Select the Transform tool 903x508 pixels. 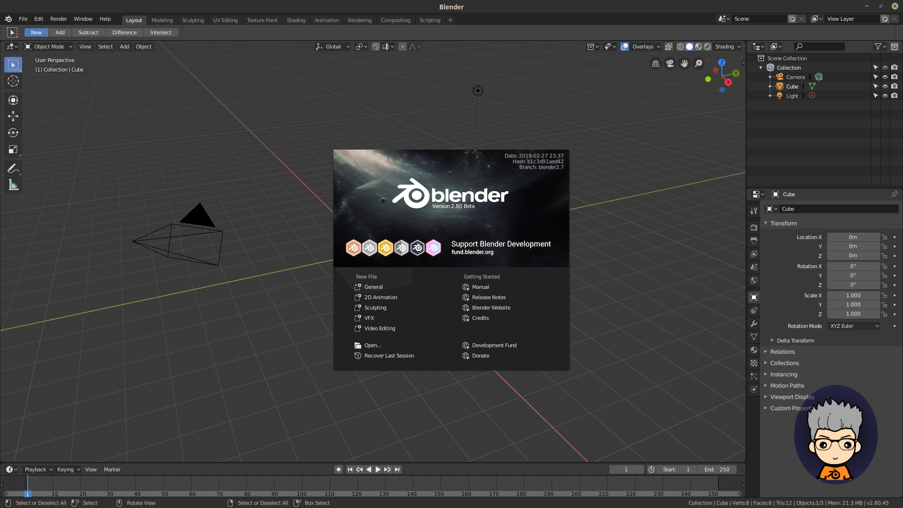pyautogui.click(x=13, y=100)
